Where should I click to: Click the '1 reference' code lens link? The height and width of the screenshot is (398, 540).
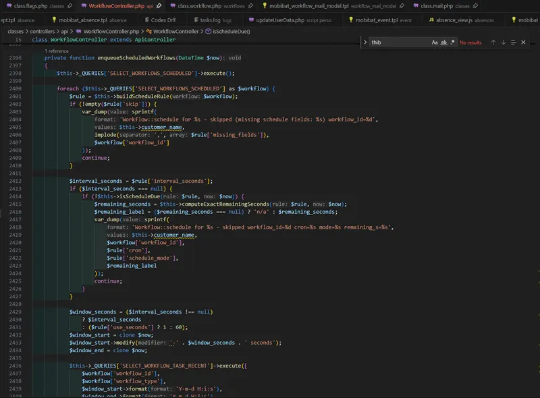(x=57, y=51)
